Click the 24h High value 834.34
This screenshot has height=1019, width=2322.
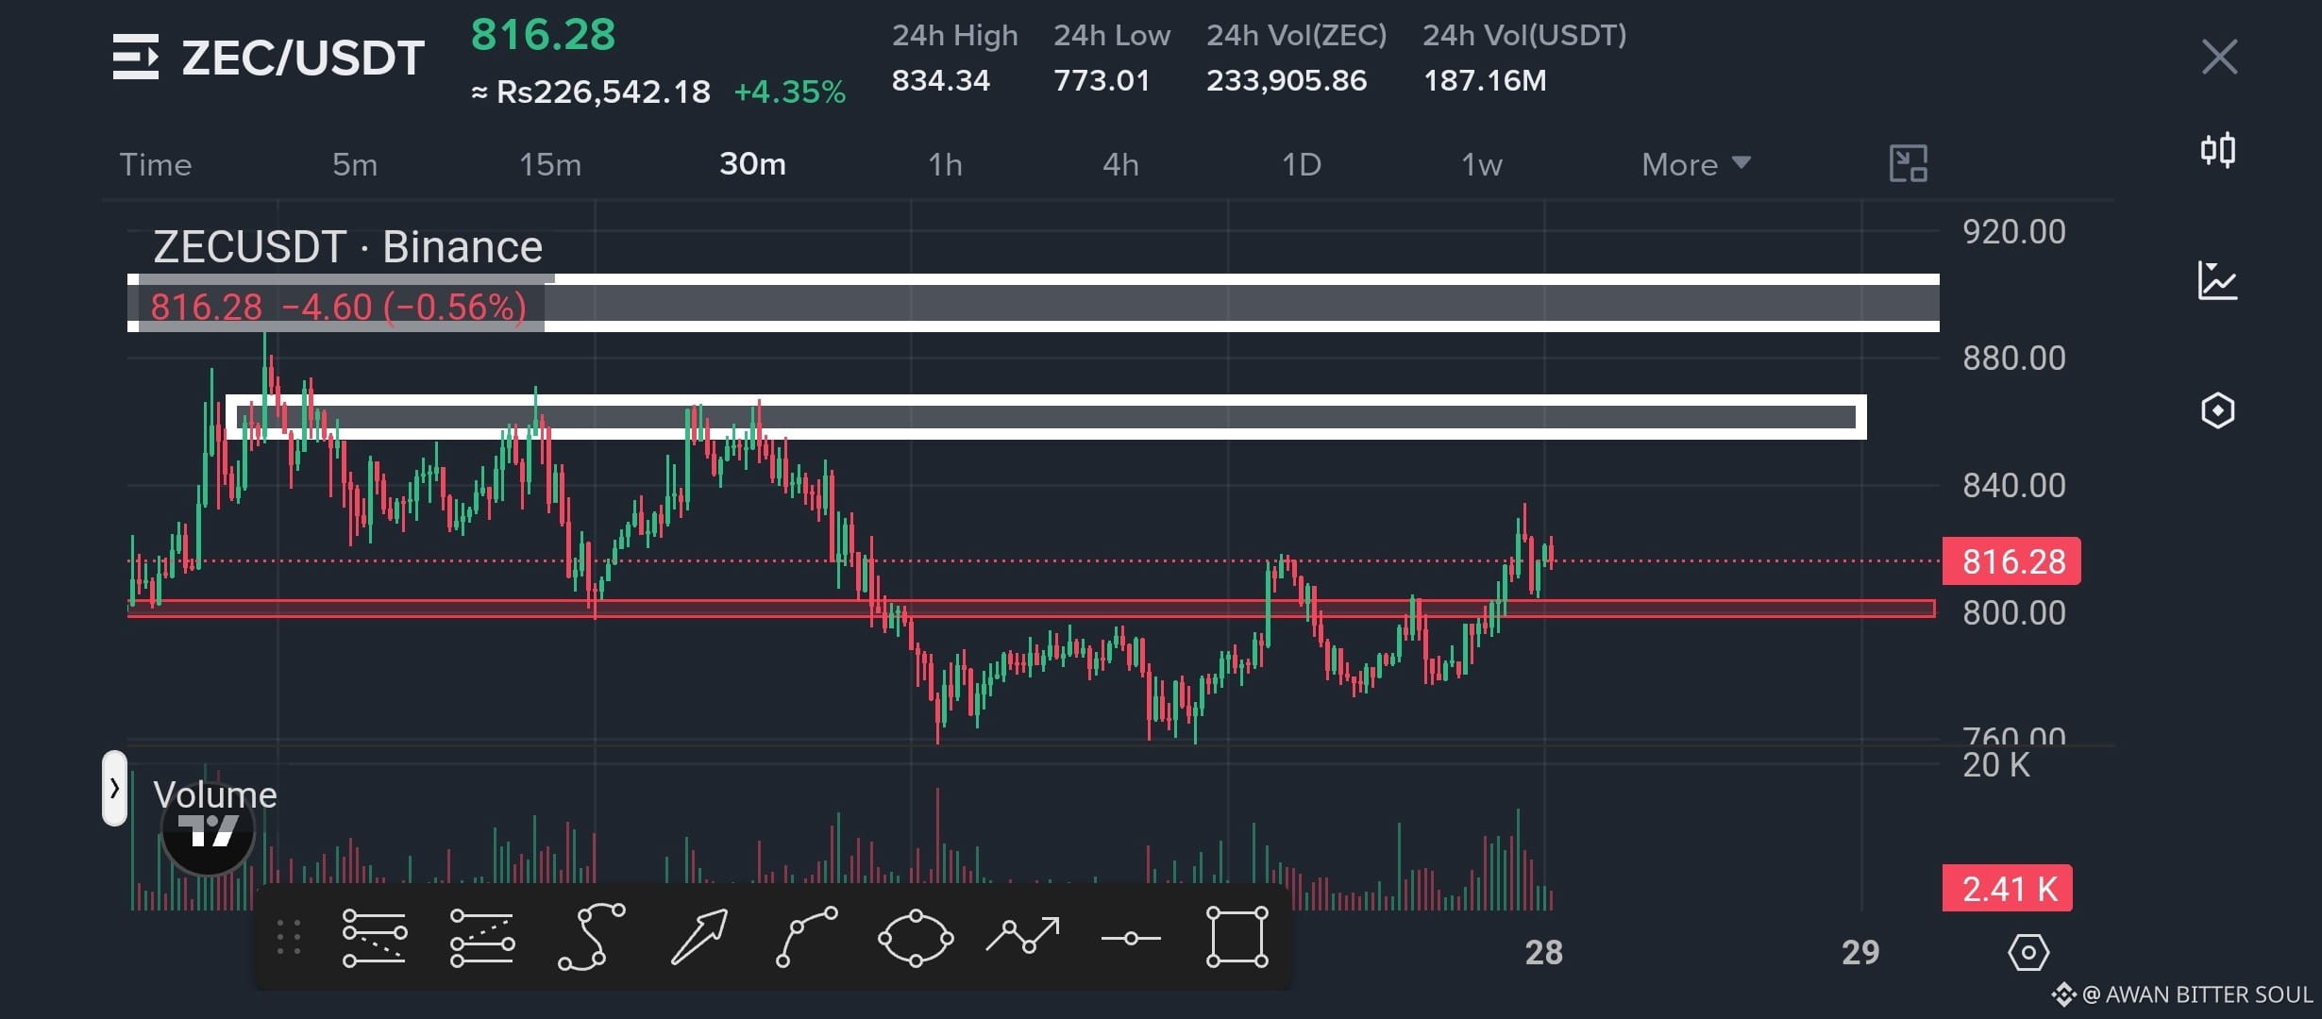click(x=940, y=80)
